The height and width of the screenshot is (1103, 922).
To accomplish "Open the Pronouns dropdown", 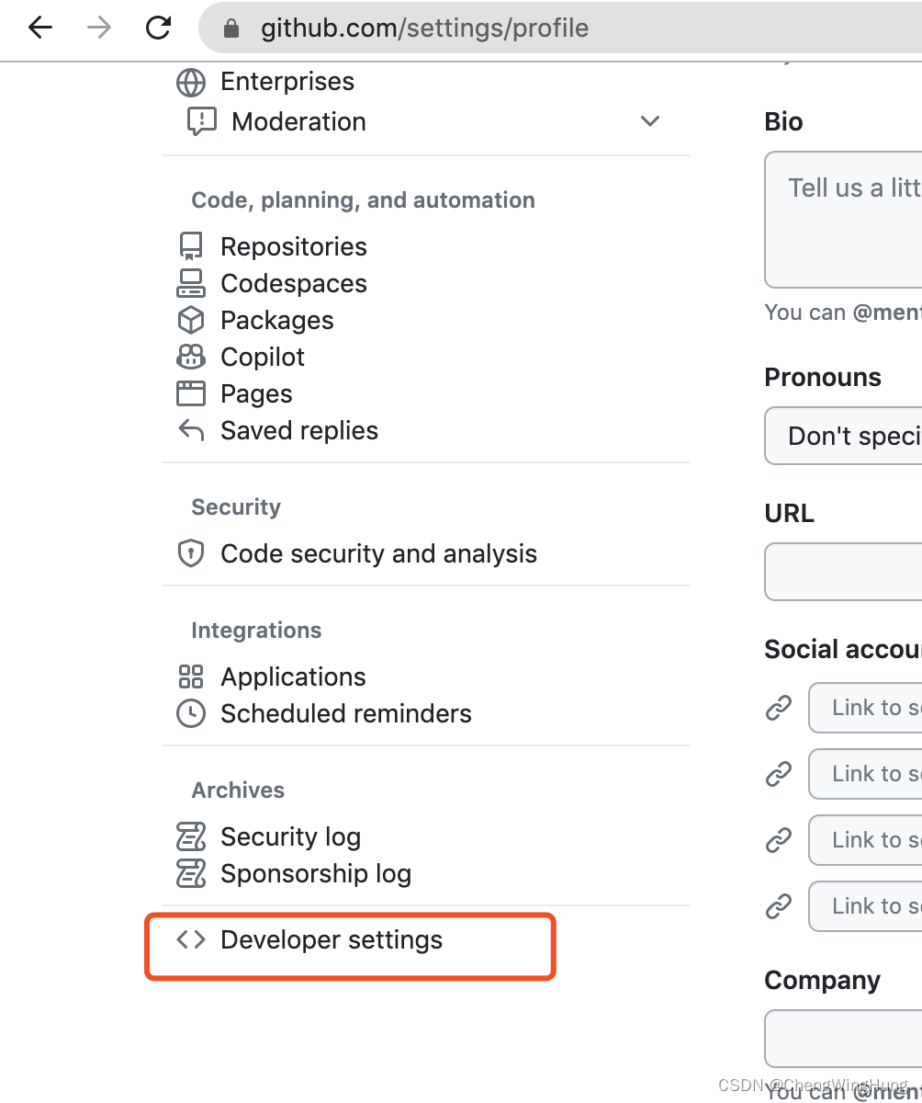I will pyautogui.click(x=843, y=436).
